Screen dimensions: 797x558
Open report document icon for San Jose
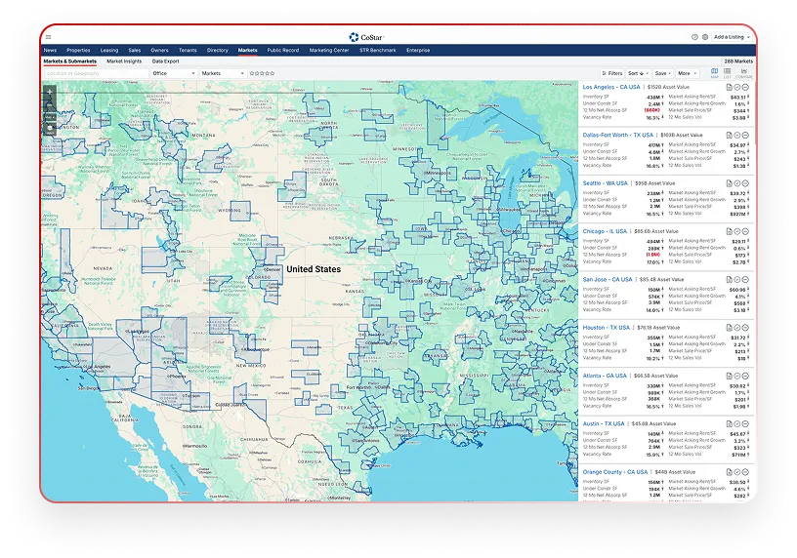pyautogui.click(x=729, y=280)
